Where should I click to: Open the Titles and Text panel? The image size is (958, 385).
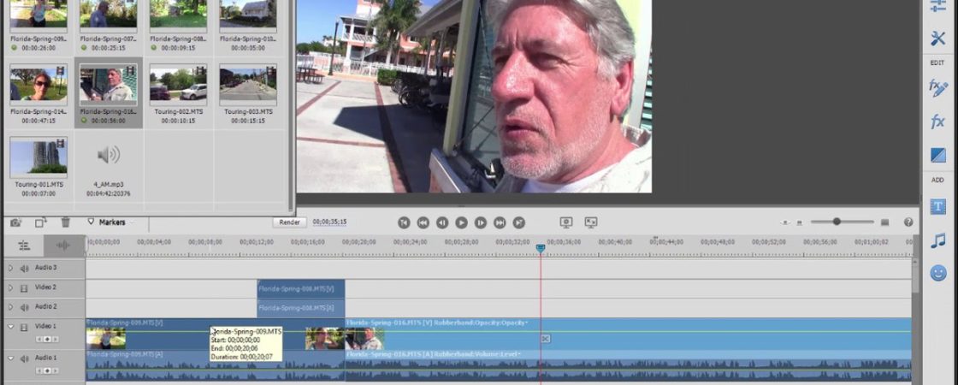pos(937,206)
